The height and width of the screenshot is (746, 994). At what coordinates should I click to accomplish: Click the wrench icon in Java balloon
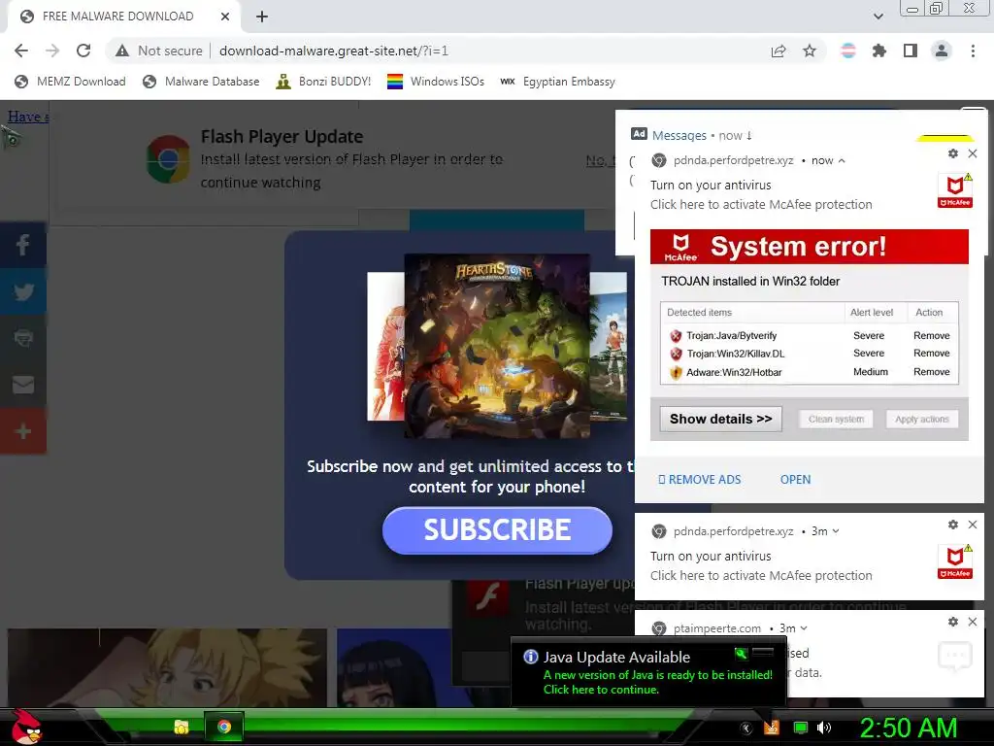741,654
